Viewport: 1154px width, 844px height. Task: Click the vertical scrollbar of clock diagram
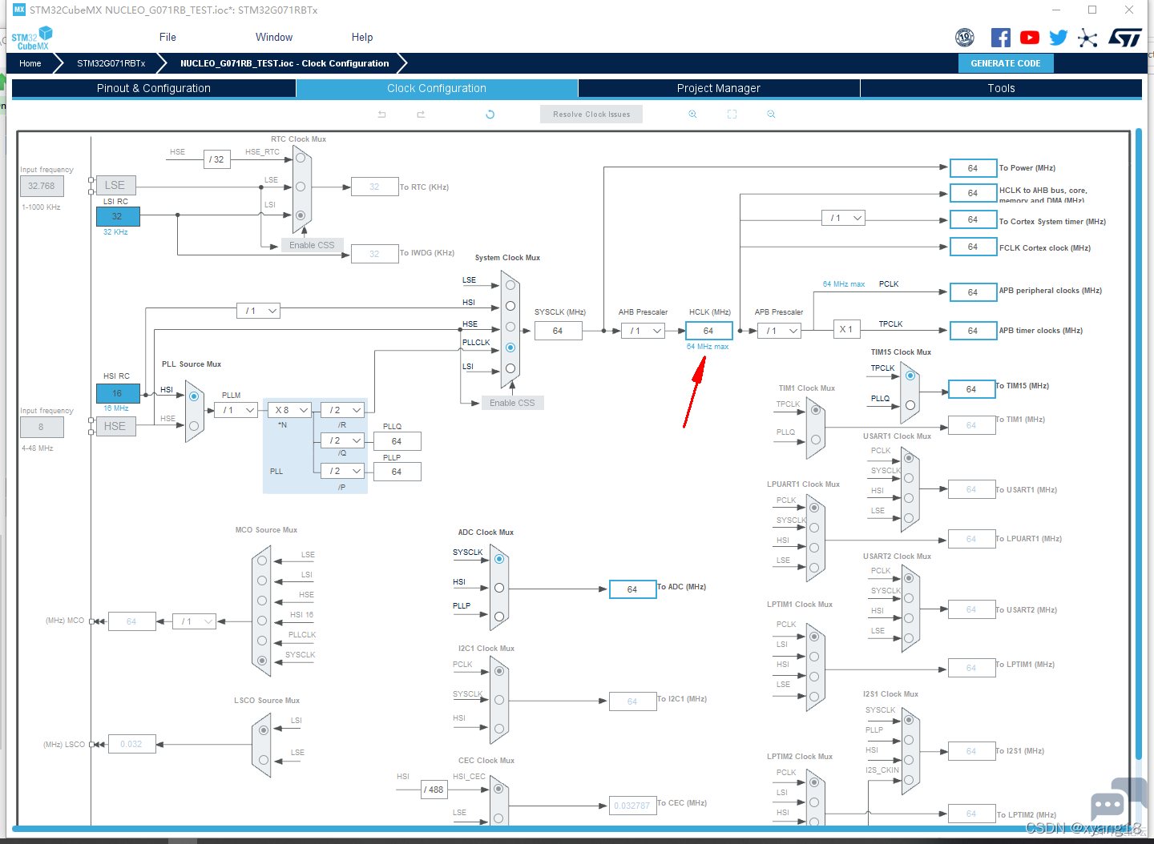click(x=1138, y=444)
